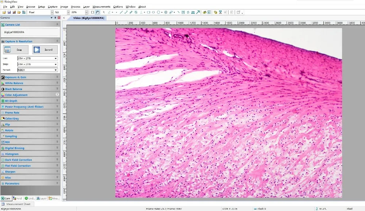Expand the Exposure & Gain section
The height and width of the screenshot is (211, 365).
coord(30,77)
